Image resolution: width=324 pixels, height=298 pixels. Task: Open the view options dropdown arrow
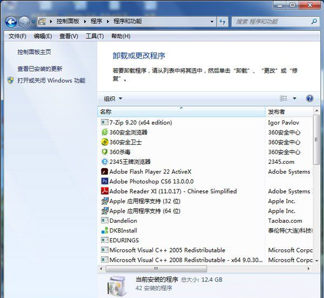(295, 98)
